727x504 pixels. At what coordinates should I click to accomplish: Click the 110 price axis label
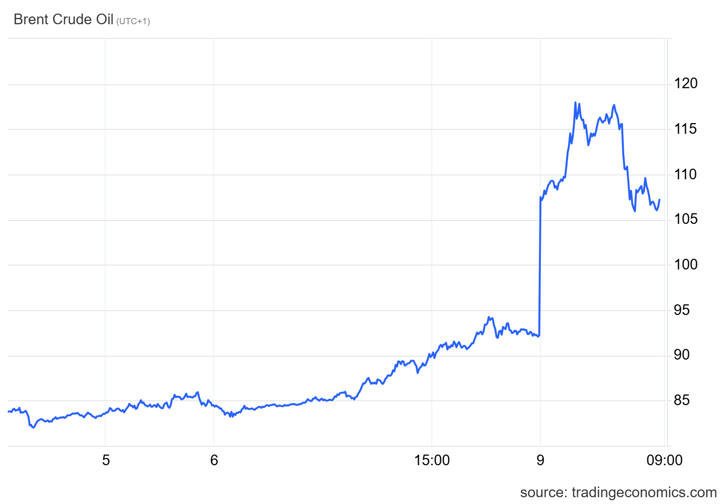click(x=686, y=174)
